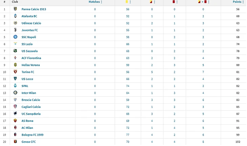Click the Genoa CFC crest icon
Image resolution: width=247 pixels, height=146 pixels.
(x=15, y=141)
